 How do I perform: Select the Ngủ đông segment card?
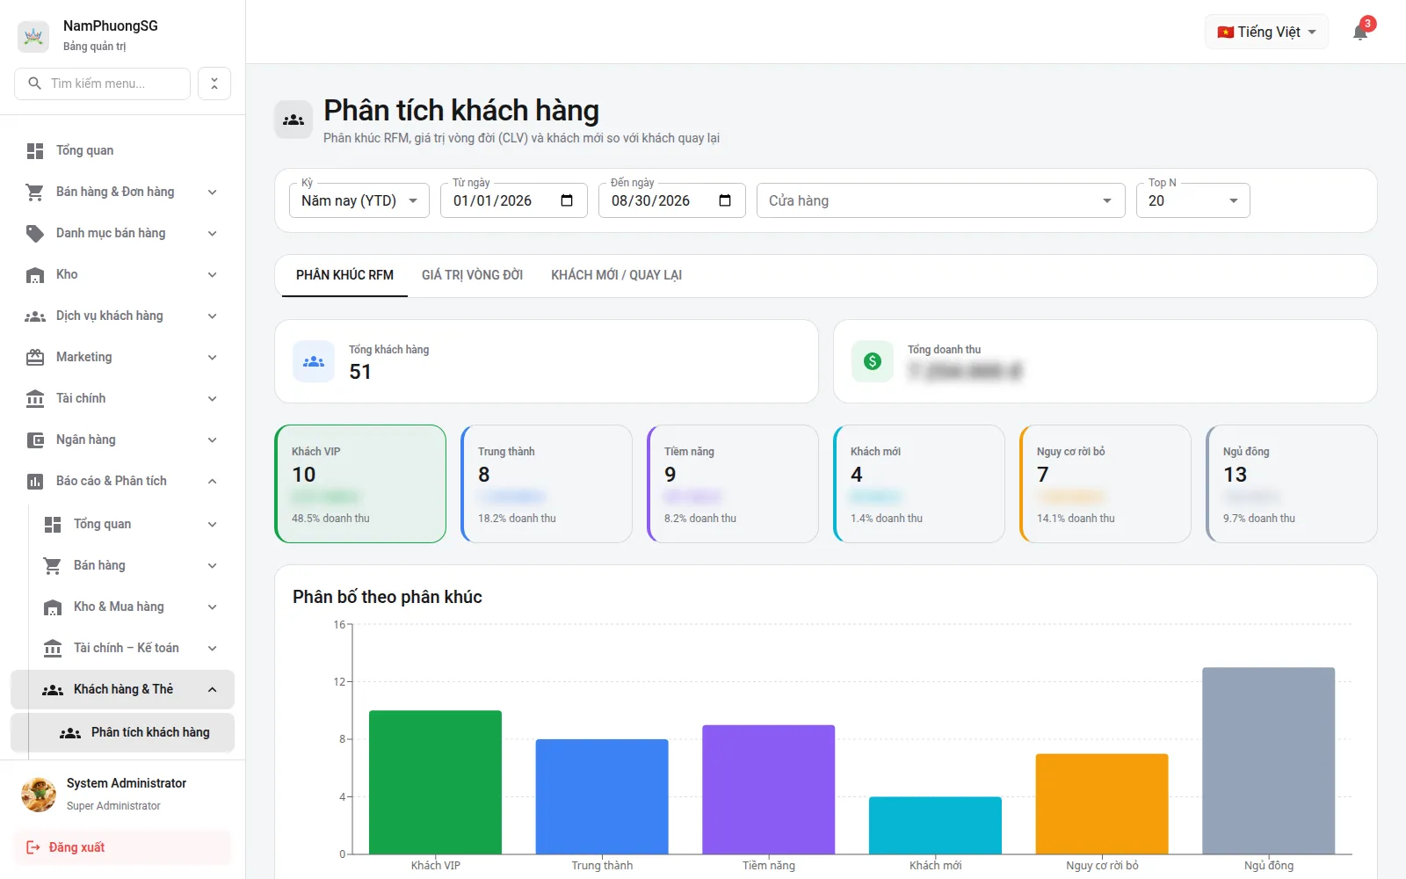coord(1292,483)
